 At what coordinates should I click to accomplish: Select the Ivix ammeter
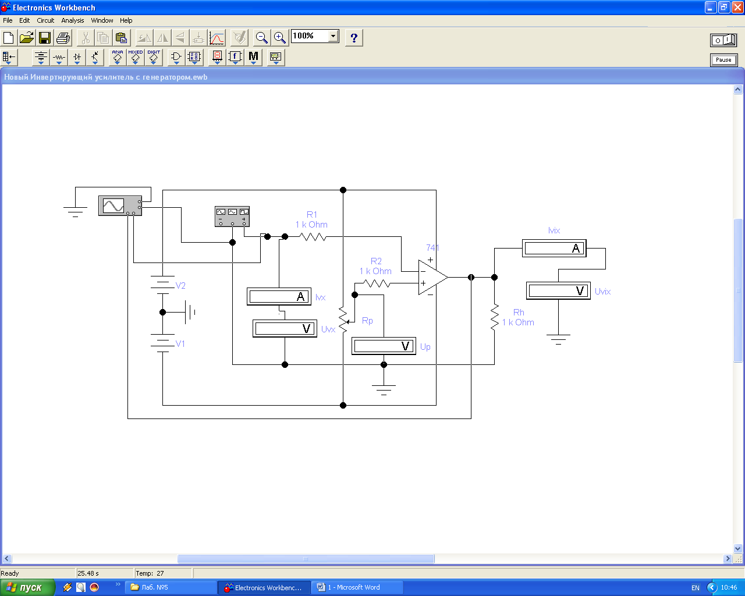[554, 249]
